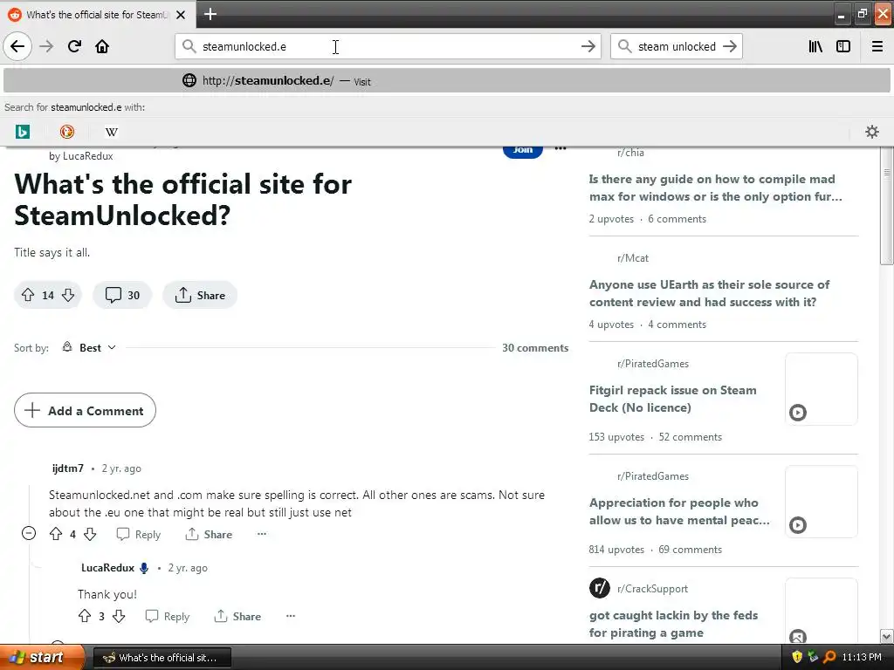Click the network connection tray icon

(x=813, y=657)
